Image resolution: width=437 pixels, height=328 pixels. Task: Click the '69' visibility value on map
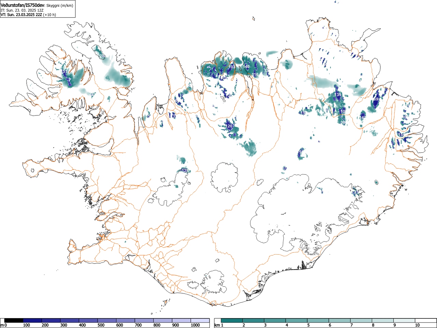coord(376,99)
